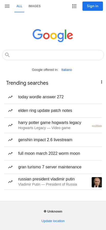
Task: Click the magnifier search icon
Action: (x=7, y=55)
